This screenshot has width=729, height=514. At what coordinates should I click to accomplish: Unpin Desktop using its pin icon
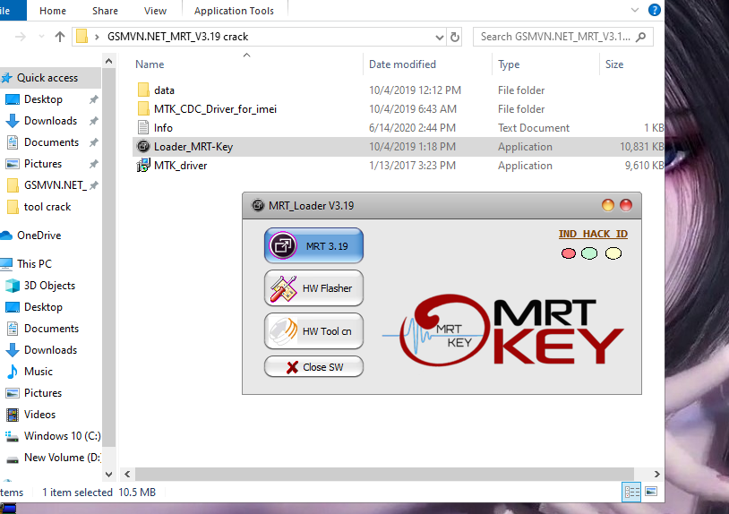[x=93, y=99]
